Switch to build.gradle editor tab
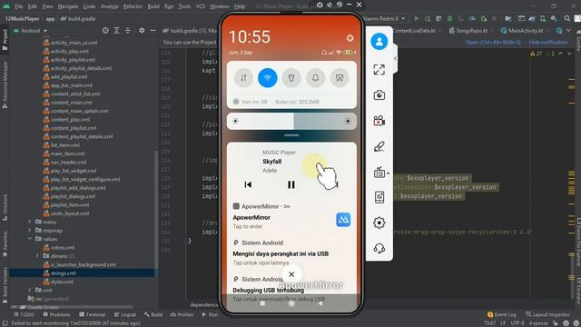The width and height of the screenshot is (581, 327). pyautogui.click(x=190, y=31)
